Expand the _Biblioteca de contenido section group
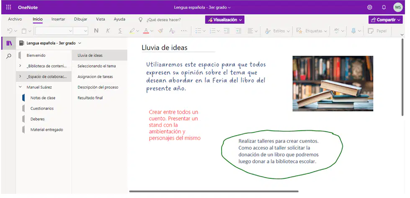Image resolution: width=410 pixels, height=198 pixels. tap(20, 66)
